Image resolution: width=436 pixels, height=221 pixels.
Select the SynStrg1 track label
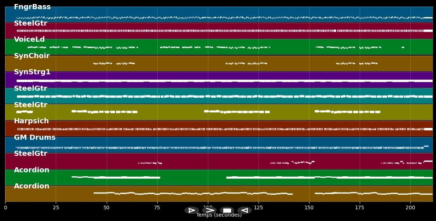click(32, 72)
